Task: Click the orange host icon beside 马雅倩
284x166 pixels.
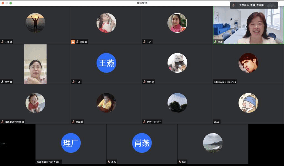Action: click(x=73, y=42)
